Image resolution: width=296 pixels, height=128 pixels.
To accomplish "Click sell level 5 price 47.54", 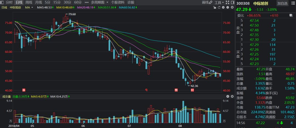I will tap(254, 20).
